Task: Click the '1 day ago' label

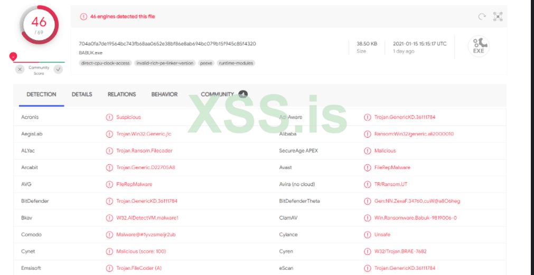Action: click(403, 51)
